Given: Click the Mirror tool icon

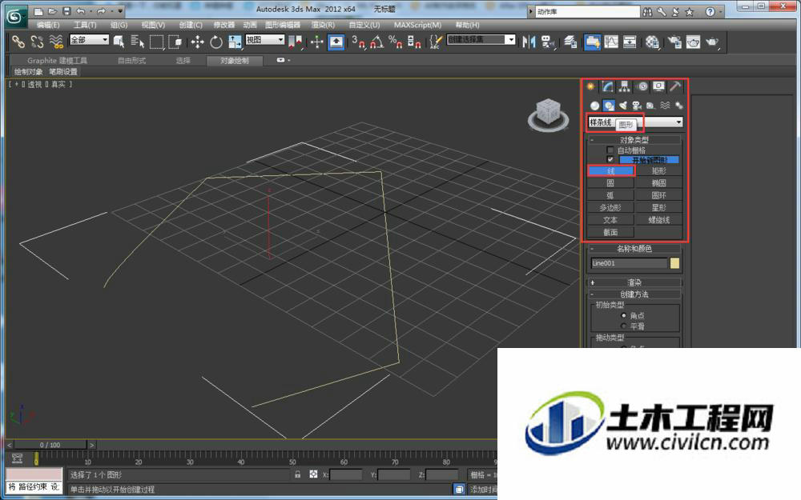Looking at the screenshot, I should click(529, 42).
